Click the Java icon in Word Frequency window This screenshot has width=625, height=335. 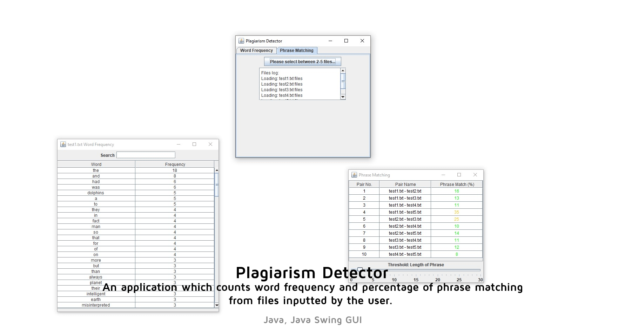click(x=63, y=145)
